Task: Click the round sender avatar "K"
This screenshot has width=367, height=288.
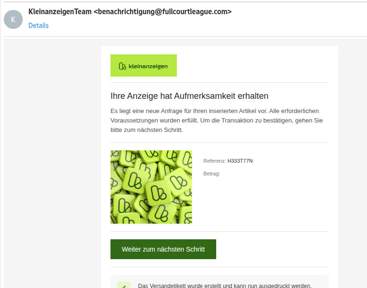Action: 13,19
